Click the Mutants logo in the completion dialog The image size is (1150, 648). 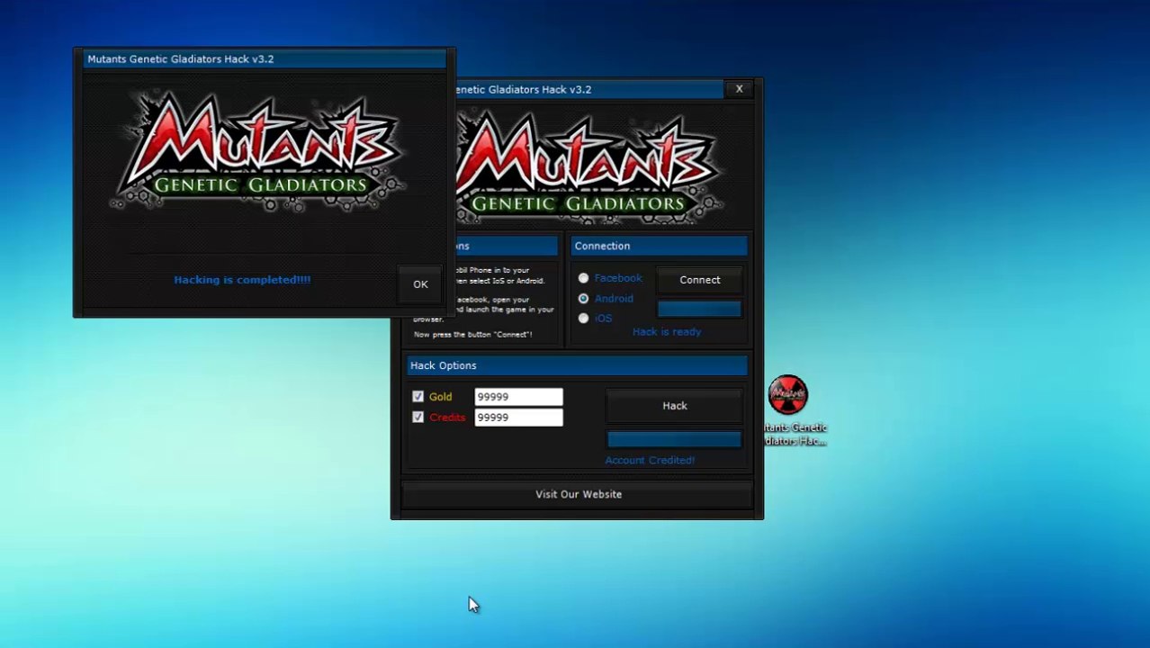(259, 150)
